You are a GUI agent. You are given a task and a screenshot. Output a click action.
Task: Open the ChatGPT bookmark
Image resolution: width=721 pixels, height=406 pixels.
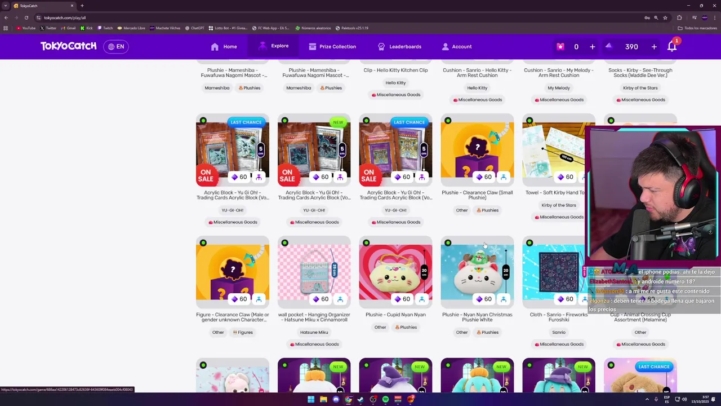click(x=194, y=28)
